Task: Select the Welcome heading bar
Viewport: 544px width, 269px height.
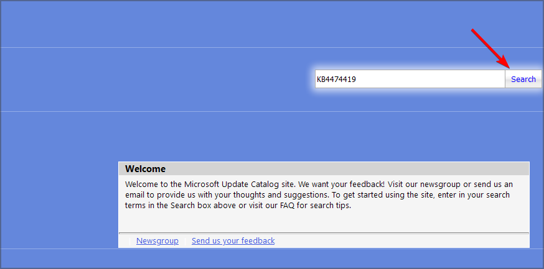Action: (324, 168)
